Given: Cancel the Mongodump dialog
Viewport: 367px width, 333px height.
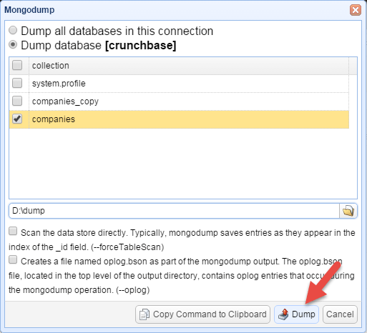Looking at the screenshot, I should [x=340, y=314].
